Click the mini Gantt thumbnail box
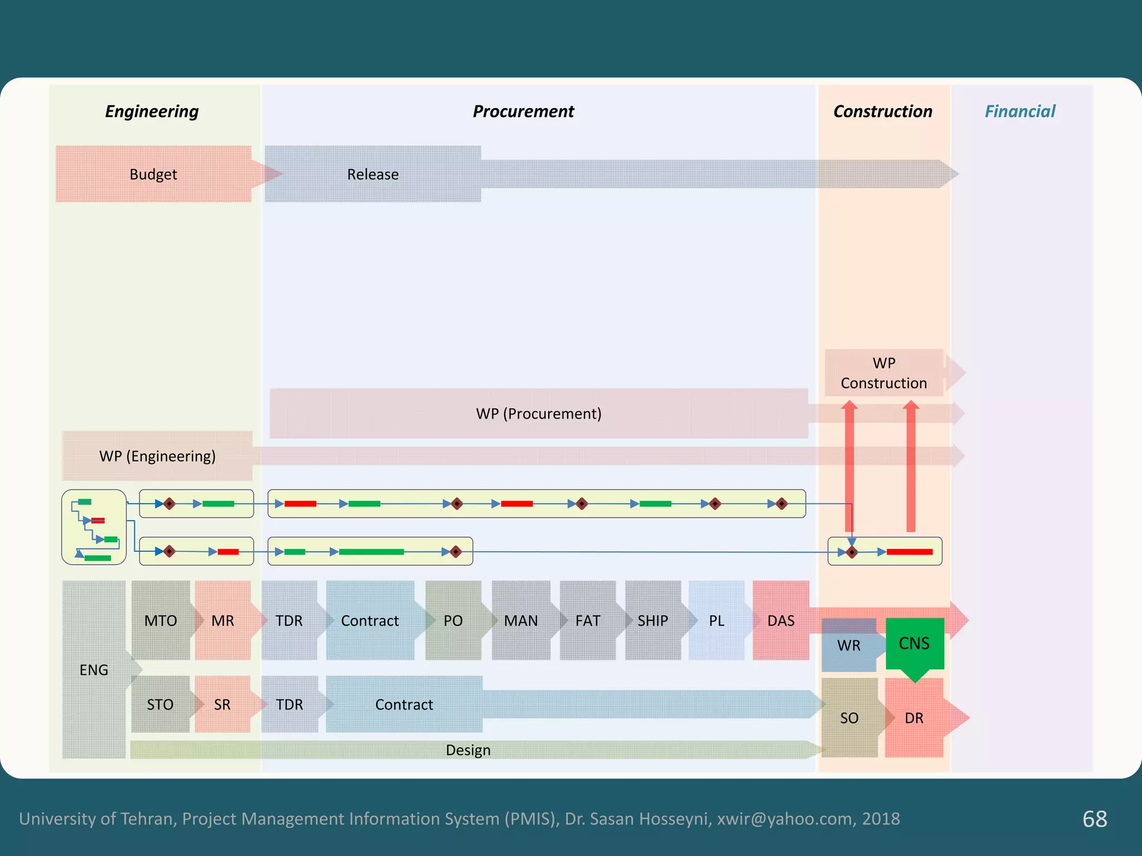The height and width of the screenshot is (856, 1142). pyautogui.click(x=94, y=527)
